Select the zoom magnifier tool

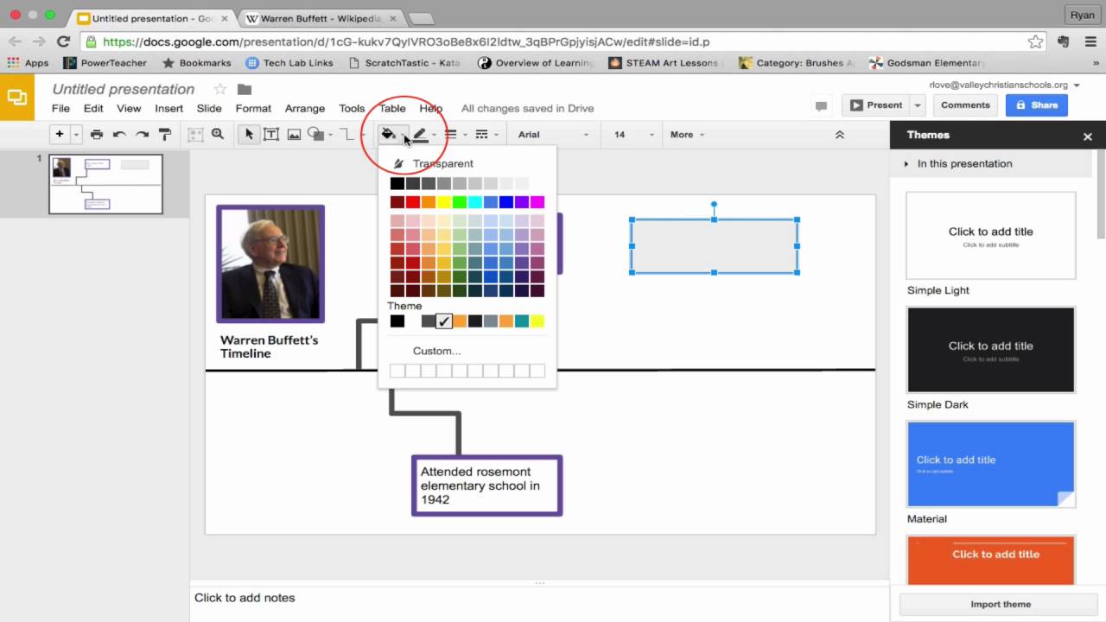pos(218,134)
